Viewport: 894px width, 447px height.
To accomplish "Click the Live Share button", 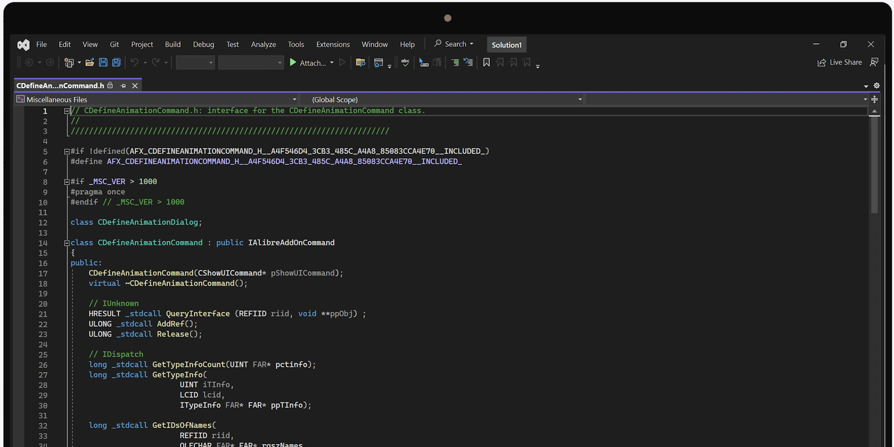I will [839, 62].
